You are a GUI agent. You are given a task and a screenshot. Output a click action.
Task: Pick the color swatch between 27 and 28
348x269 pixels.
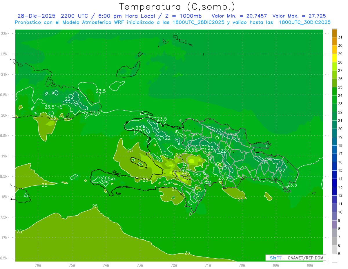334,66
